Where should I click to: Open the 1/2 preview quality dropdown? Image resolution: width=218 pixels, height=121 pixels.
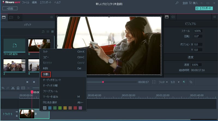175,82
